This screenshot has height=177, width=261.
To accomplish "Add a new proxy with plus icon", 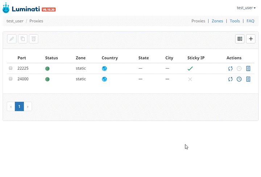I will [x=251, y=39].
